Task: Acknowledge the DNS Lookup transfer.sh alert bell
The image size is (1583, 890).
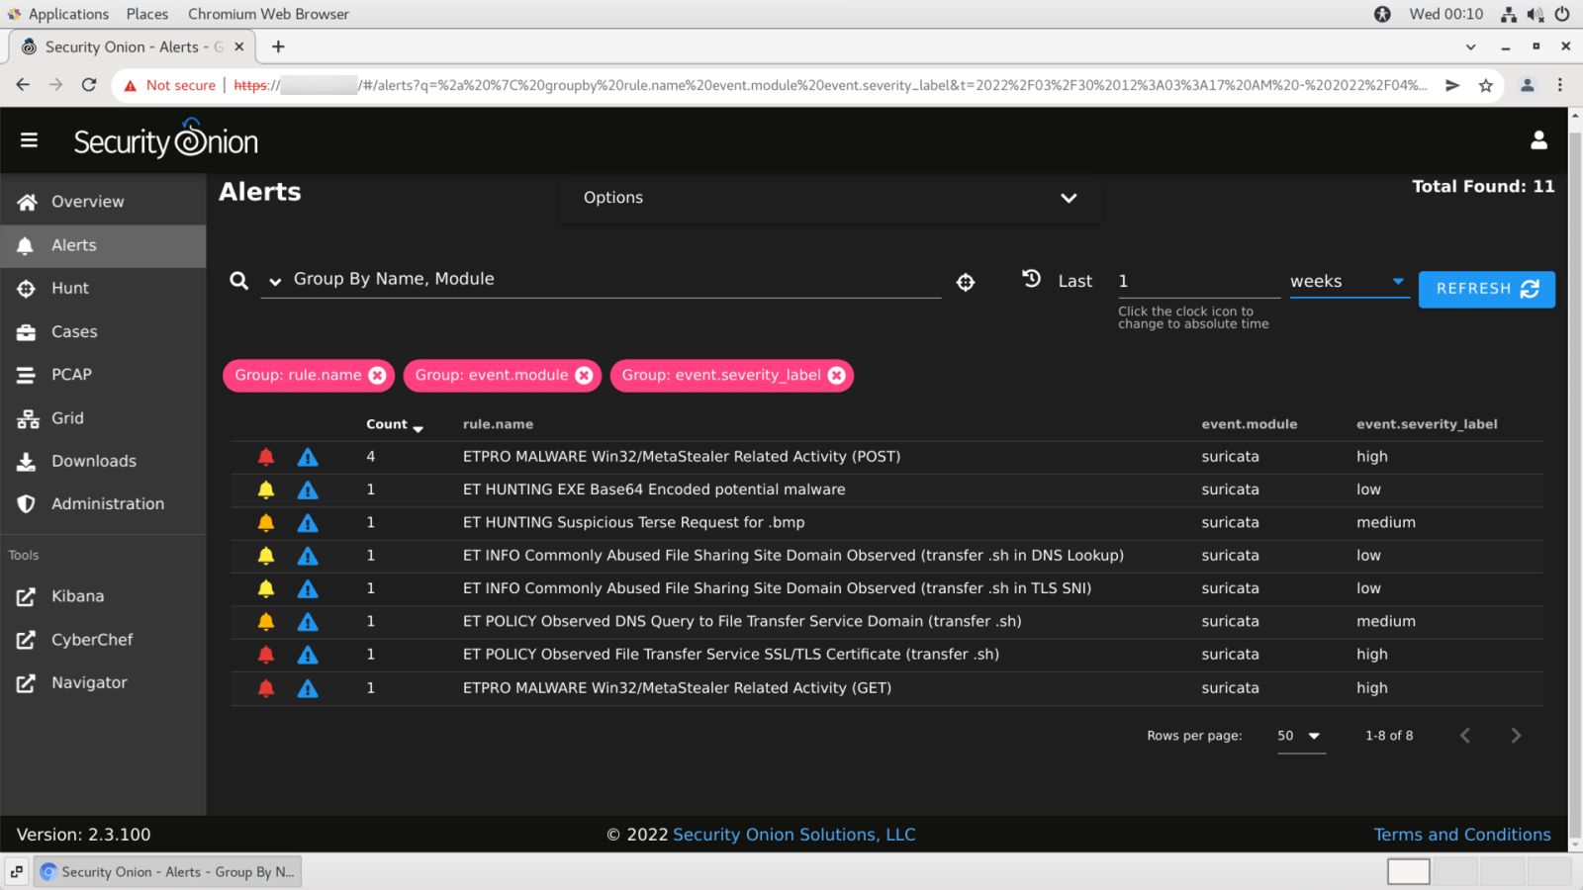Action: (266, 556)
